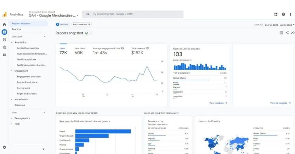Open the Help question mark icon
The width and height of the screenshot is (295, 154).
coord(283,14)
